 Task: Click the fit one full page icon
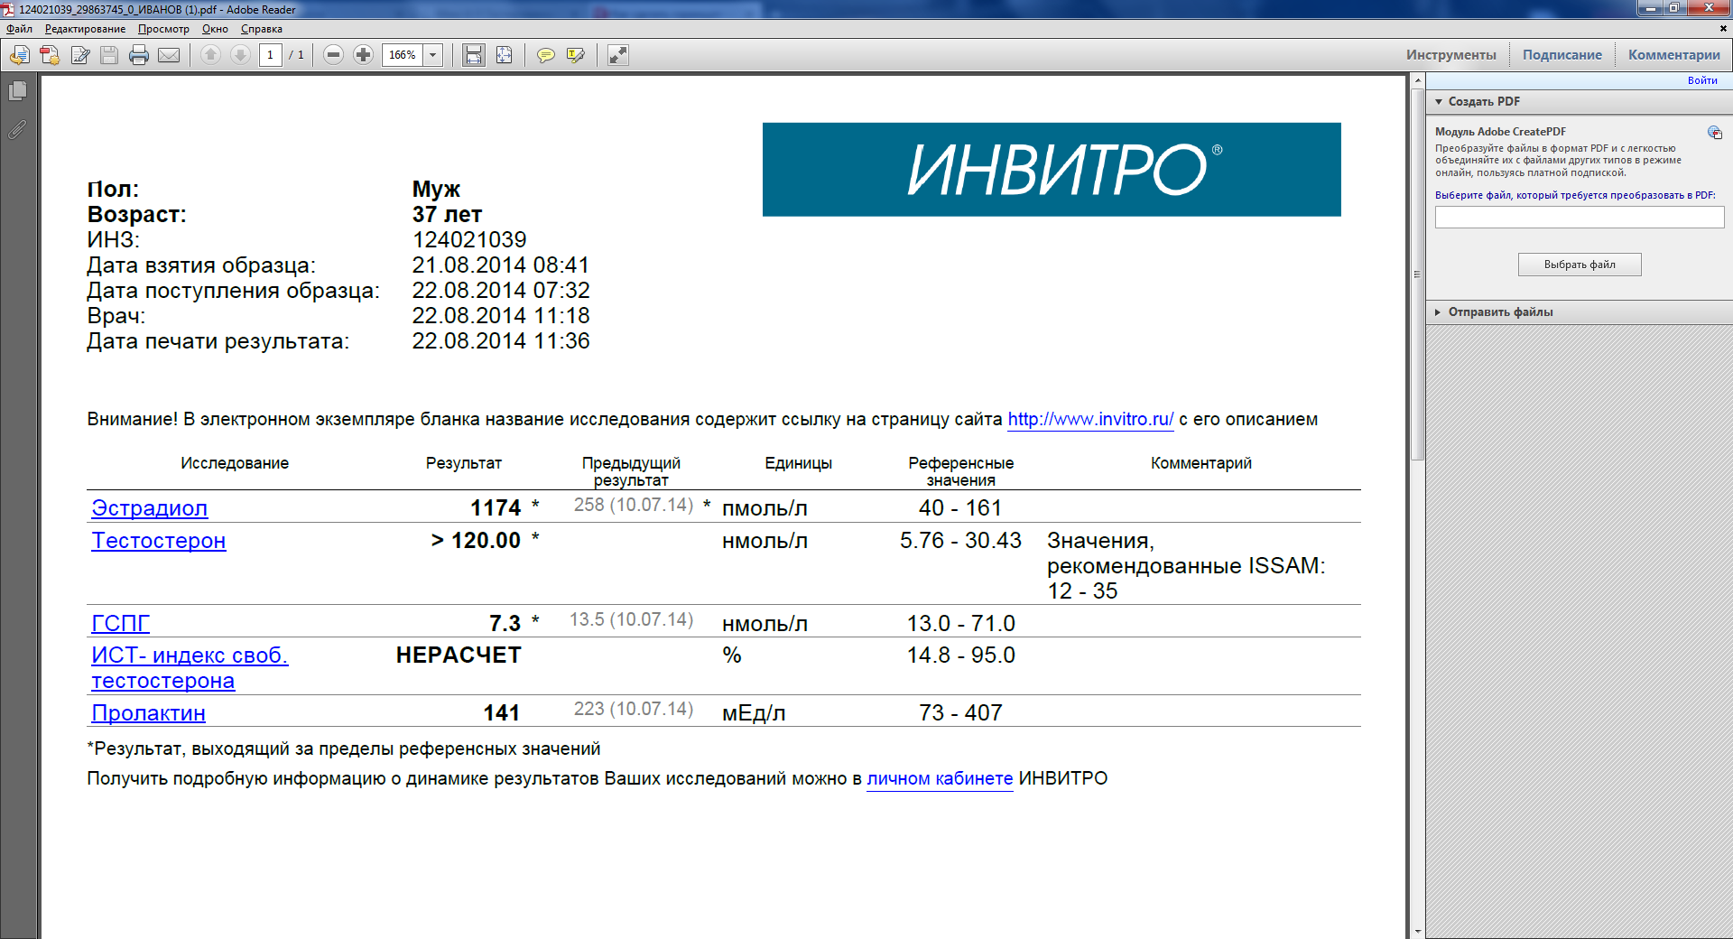click(505, 55)
